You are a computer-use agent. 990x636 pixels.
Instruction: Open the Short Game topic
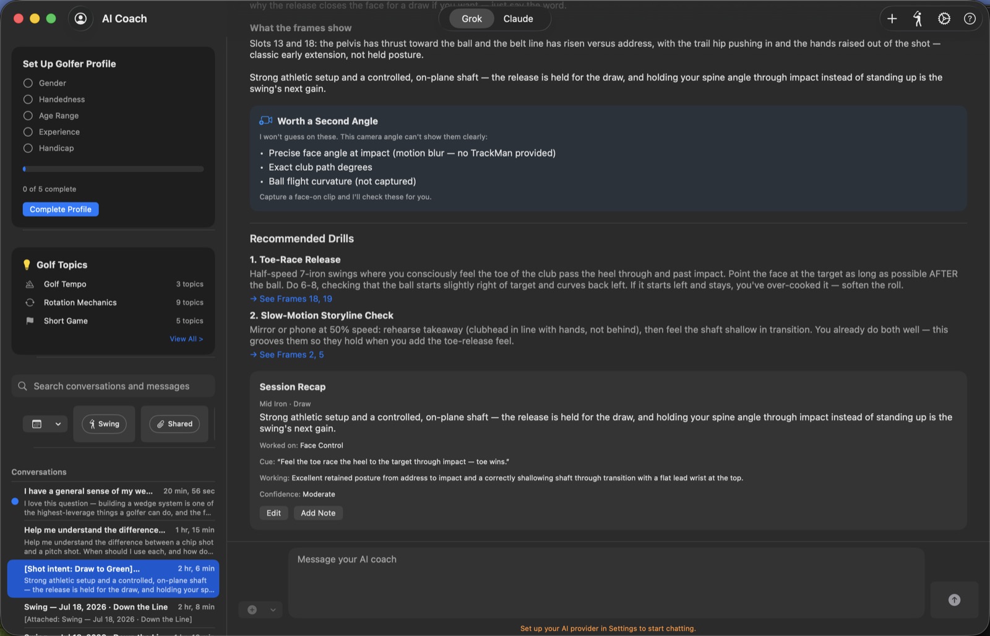coord(113,321)
